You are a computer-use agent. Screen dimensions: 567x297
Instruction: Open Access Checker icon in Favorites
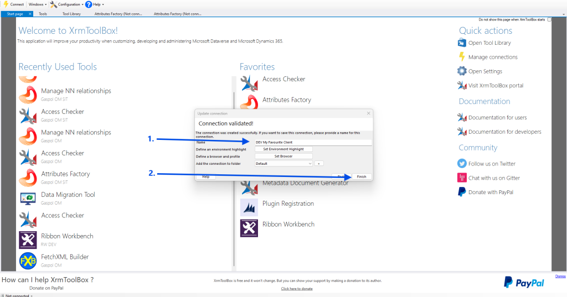click(249, 83)
